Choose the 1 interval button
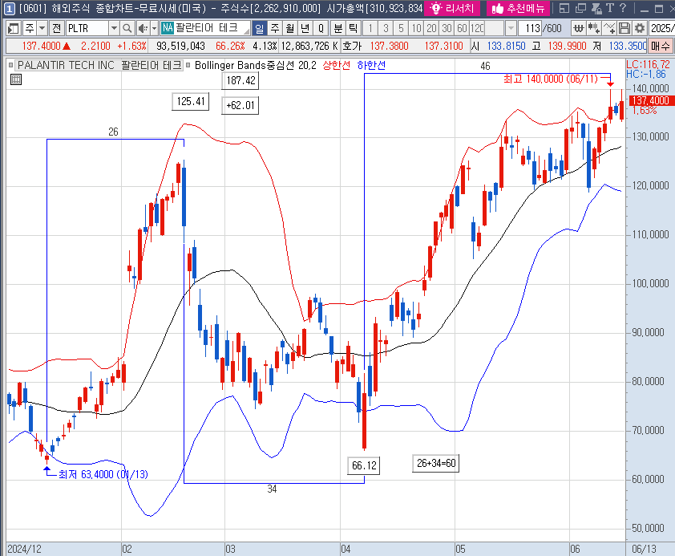The height and width of the screenshot is (556, 675). (x=370, y=29)
